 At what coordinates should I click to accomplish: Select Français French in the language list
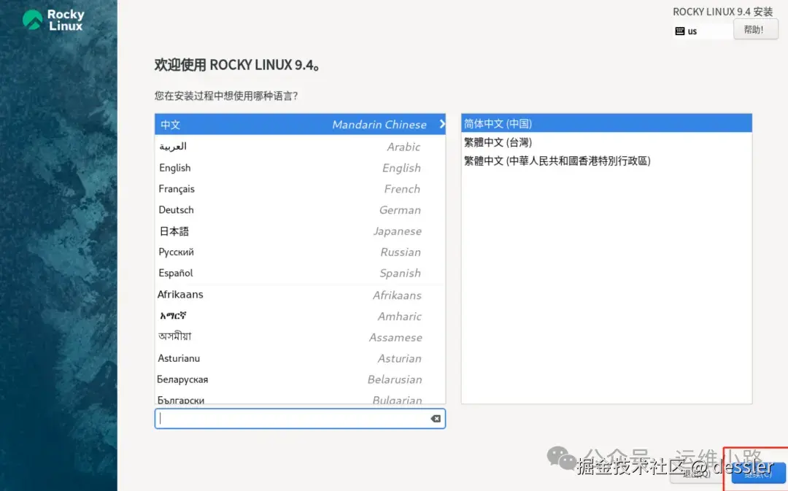pyautogui.click(x=300, y=188)
